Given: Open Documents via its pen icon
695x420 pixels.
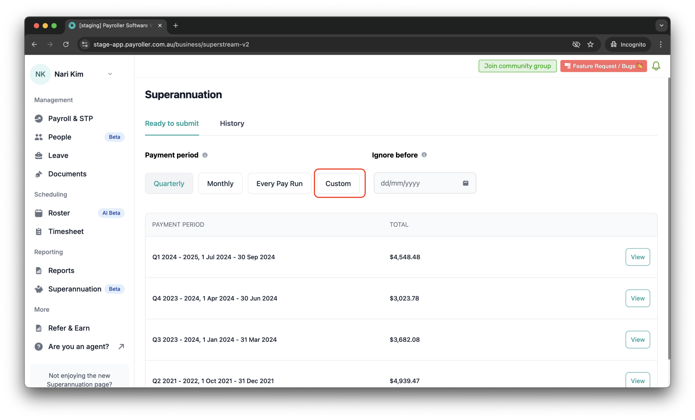Looking at the screenshot, I should pos(39,174).
